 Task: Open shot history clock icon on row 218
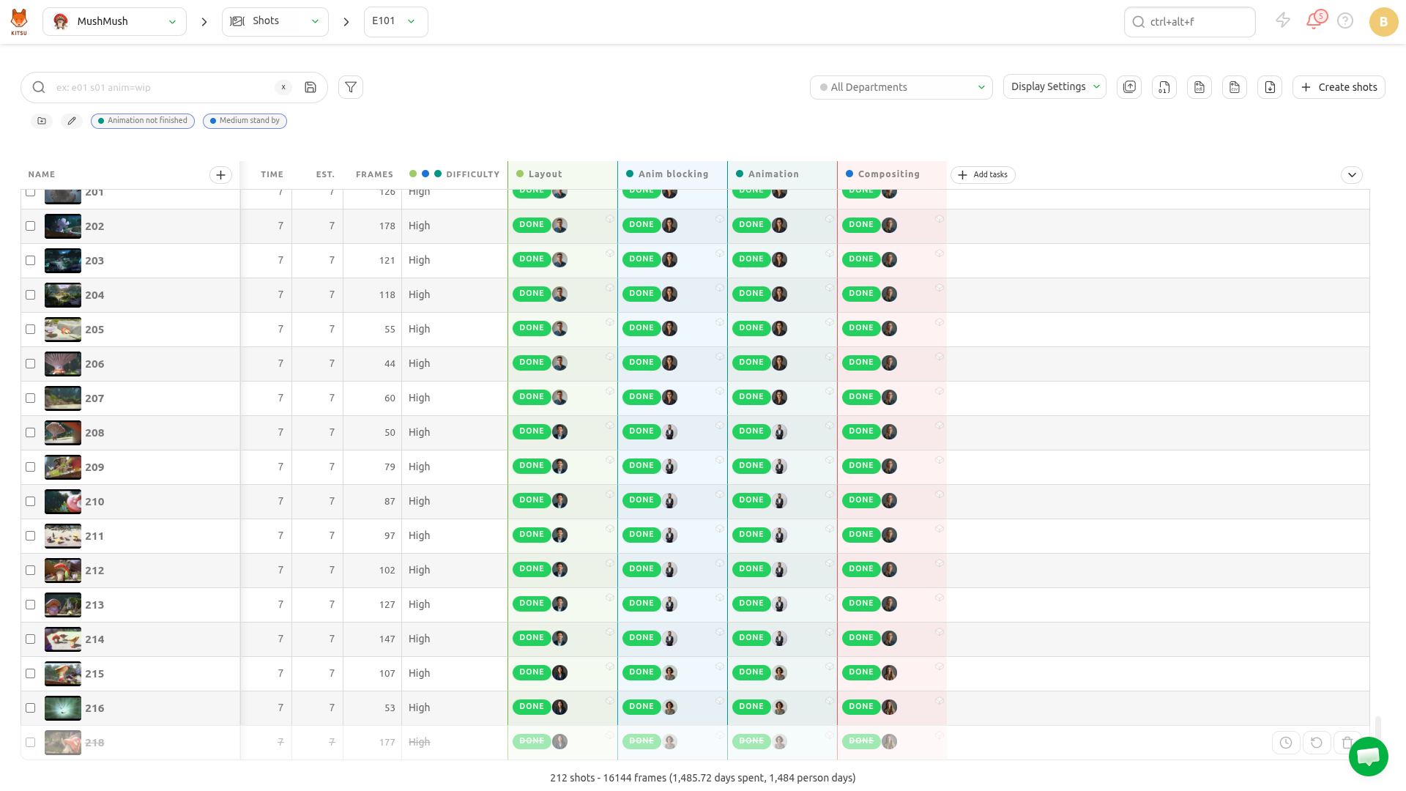click(1286, 743)
